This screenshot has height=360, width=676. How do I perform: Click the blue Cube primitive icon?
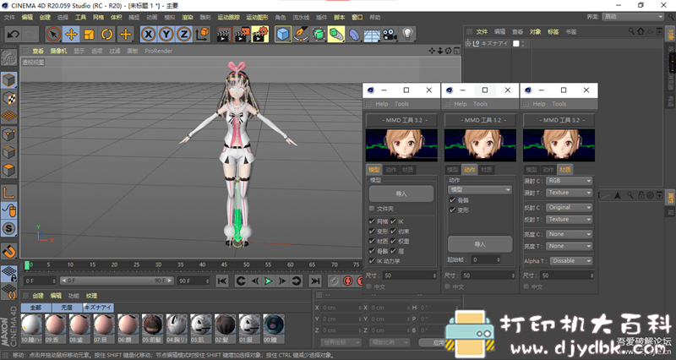283,34
